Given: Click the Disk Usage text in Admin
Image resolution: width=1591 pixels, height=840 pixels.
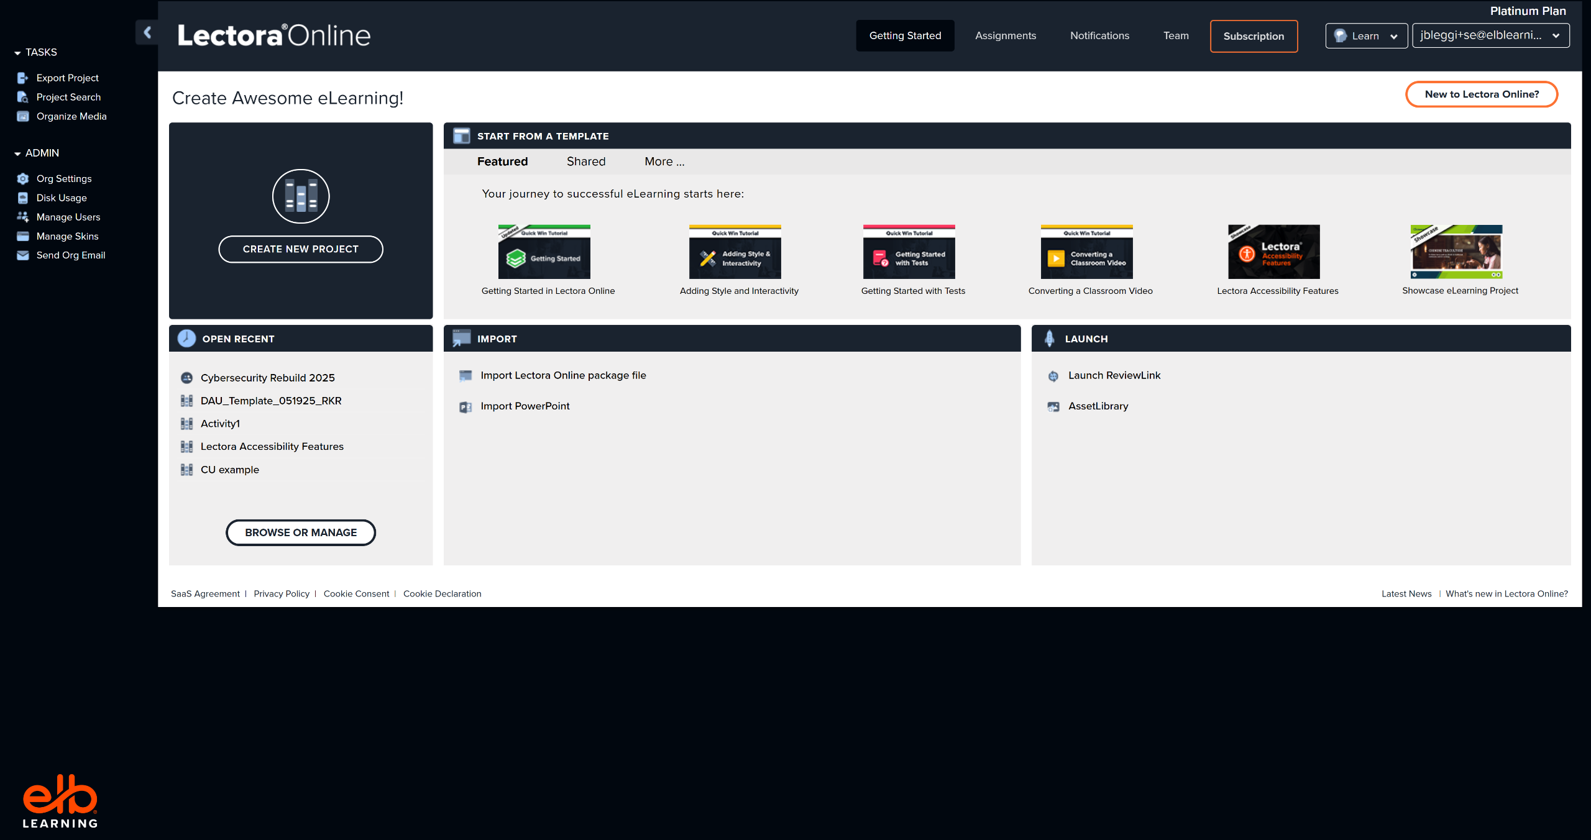Looking at the screenshot, I should click(62, 198).
